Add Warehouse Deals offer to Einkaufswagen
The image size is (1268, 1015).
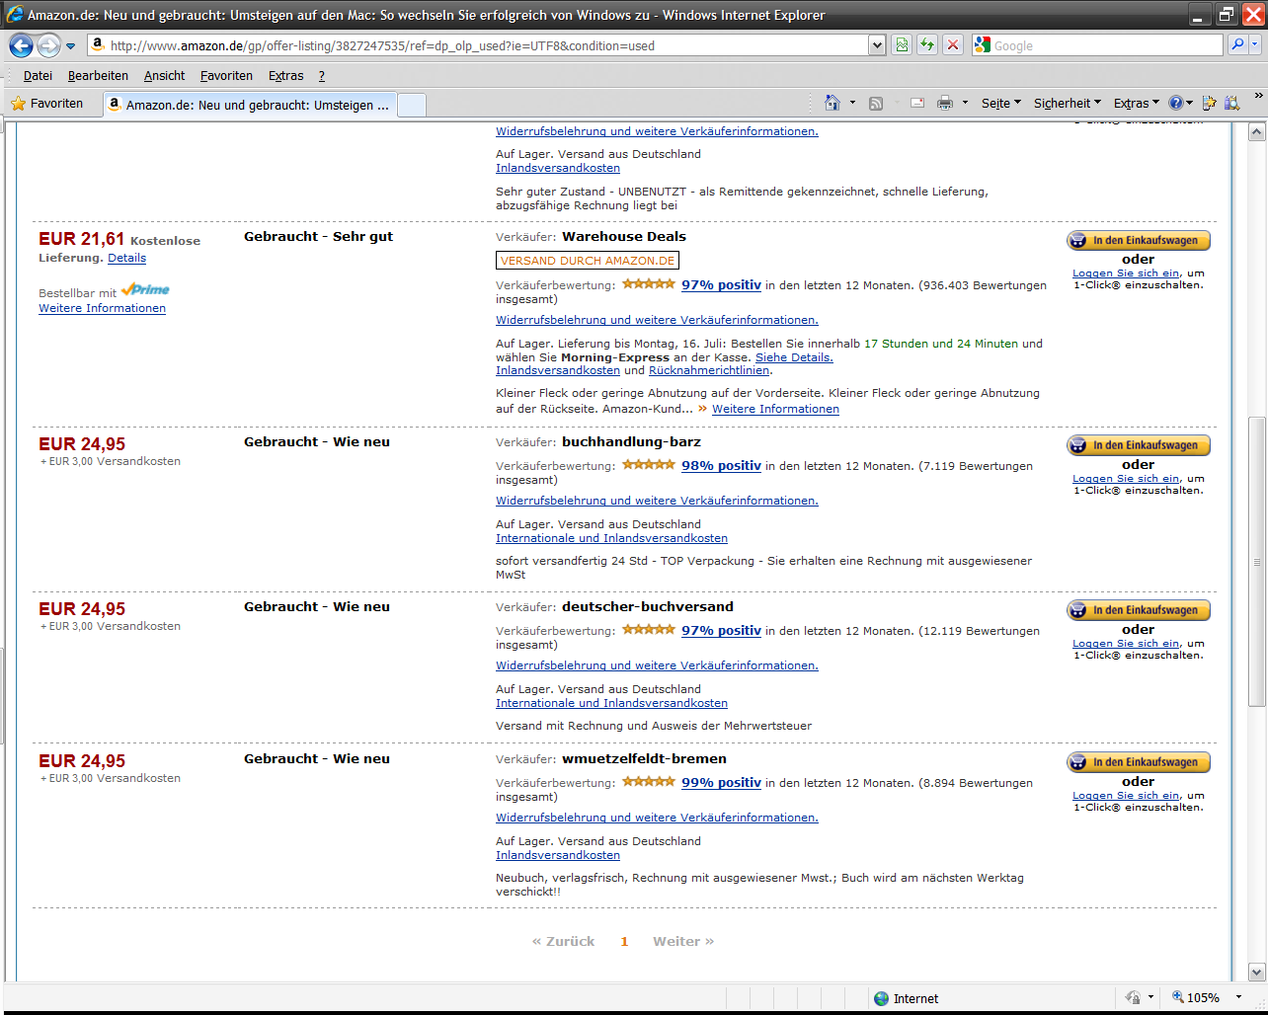click(x=1139, y=240)
